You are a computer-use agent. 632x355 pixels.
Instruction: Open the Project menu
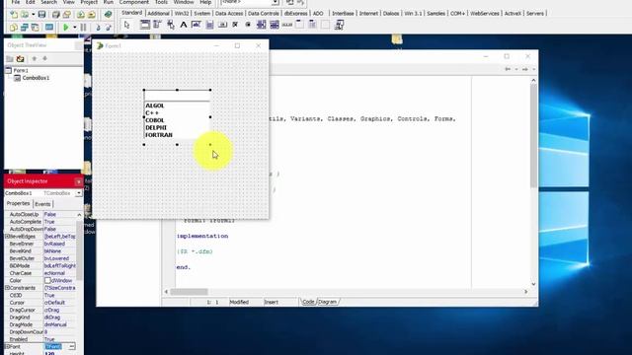click(x=89, y=2)
